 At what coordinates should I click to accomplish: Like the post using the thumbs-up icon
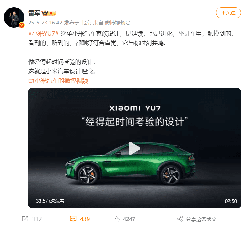(x=116, y=219)
